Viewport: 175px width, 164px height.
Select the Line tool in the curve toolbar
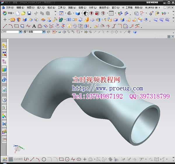point(5,26)
